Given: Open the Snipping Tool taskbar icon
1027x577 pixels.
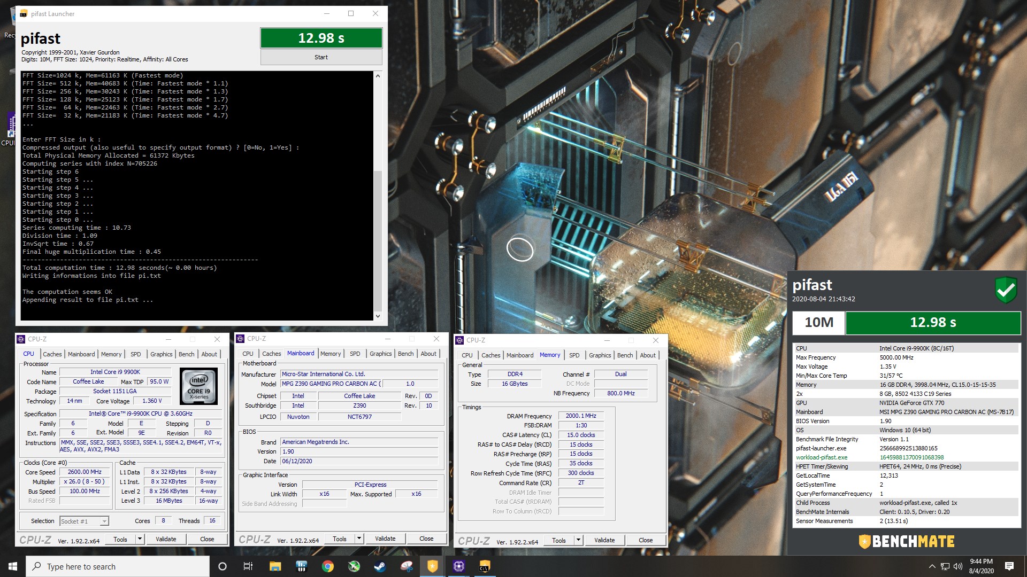Looking at the screenshot, I should [x=406, y=566].
